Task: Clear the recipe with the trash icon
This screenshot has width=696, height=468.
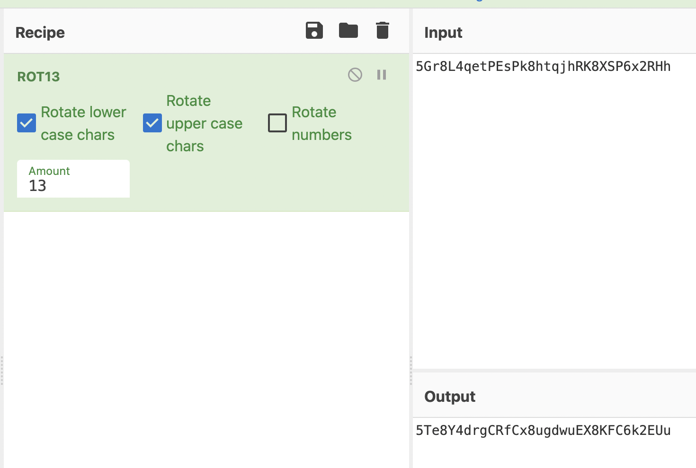Action: coord(382,31)
